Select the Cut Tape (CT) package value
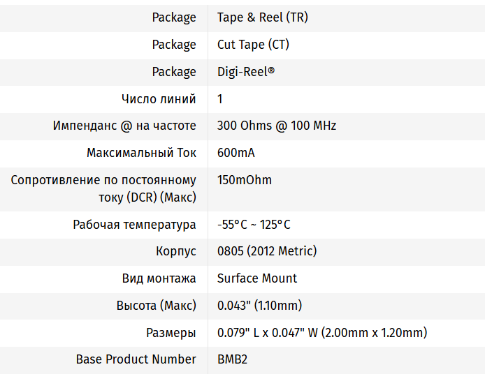Screen dimensions: 485x381 253,45
